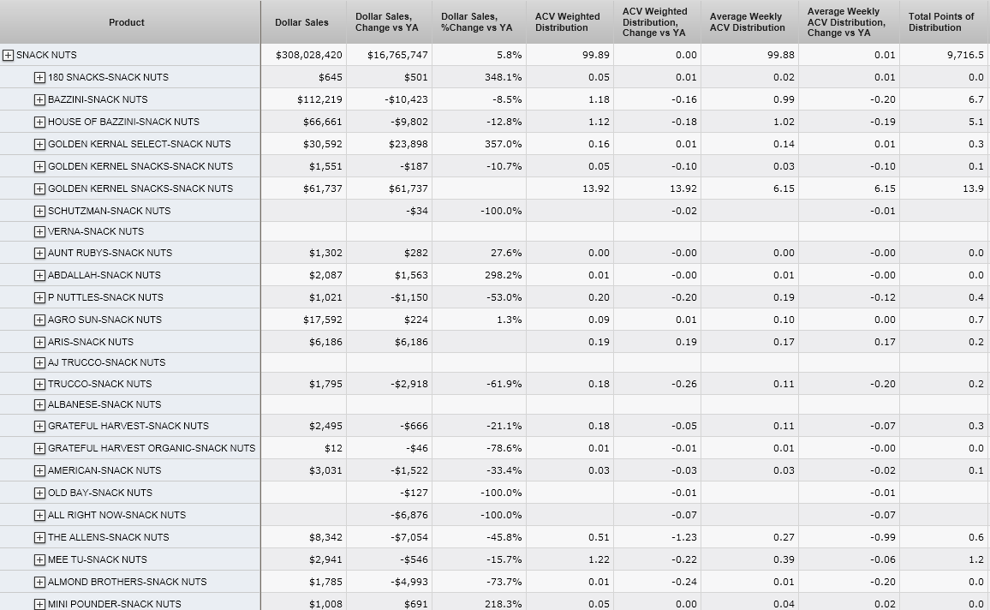Expand the P NUTTLES-SNACK NUTS row
This screenshot has width=990, height=610.
click(39, 297)
